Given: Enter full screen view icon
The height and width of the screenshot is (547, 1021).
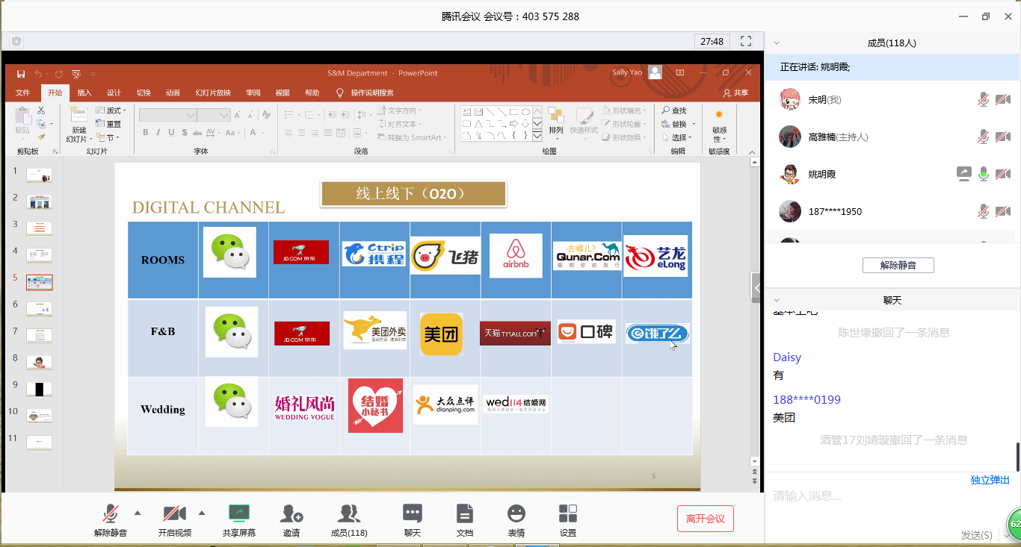Looking at the screenshot, I should pos(745,41).
